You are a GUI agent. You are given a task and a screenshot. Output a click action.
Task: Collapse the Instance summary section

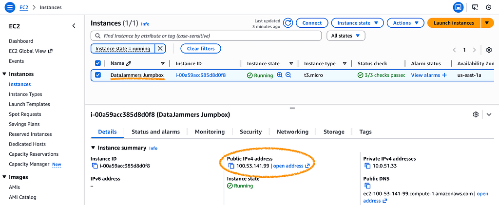coord(94,148)
